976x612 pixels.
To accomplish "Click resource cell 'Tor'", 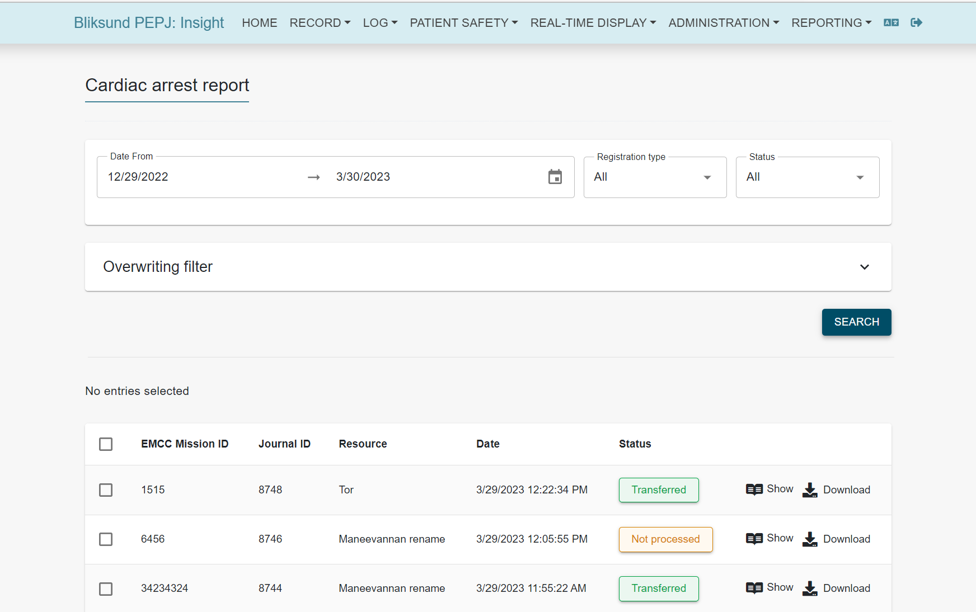I will pyautogui.click(x=346, y=490).
